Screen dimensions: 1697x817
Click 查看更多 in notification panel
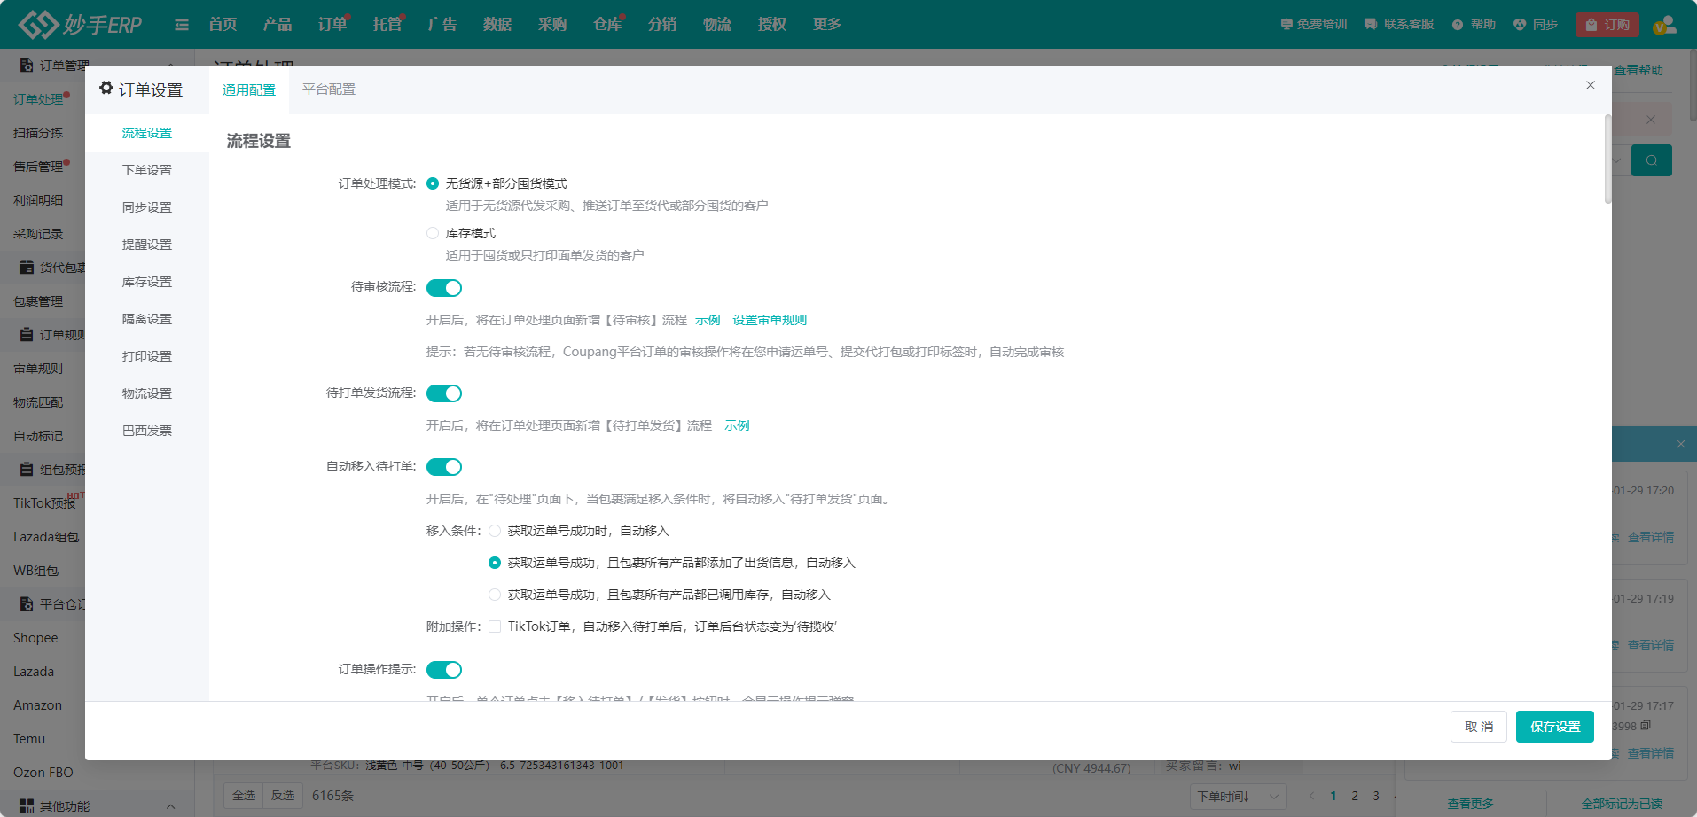coord(1471,804)
